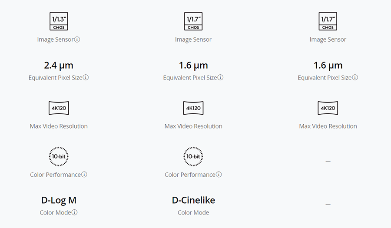Open Equivalent Pixel Size info icon in right column
Screen dimensions: 391x228
click(355, 78)
